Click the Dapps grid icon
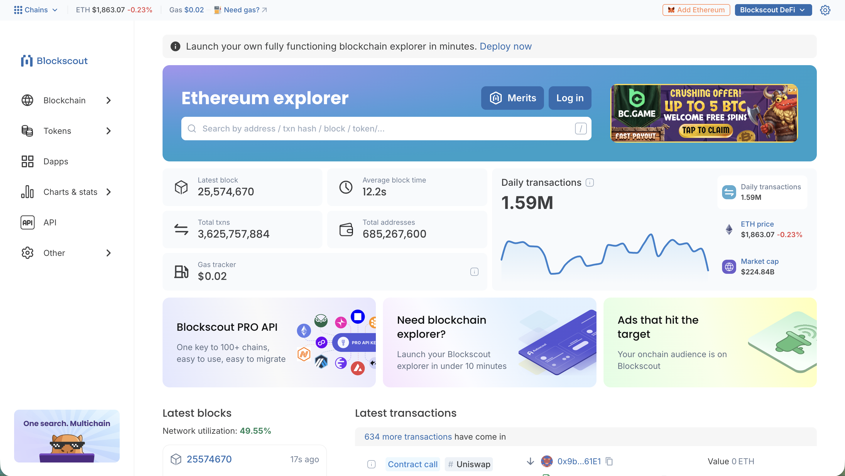The height and width of the screenshot is (476, 845). pyautogui.click(x=27, y=161)
